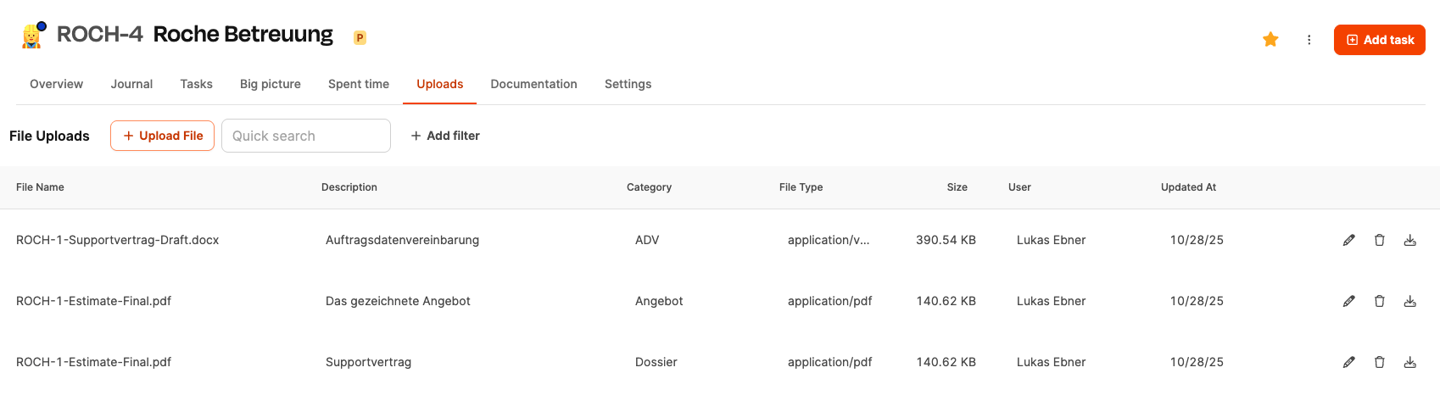Delete the Supportvertrag-Draft.docx file

(1380, 240)
